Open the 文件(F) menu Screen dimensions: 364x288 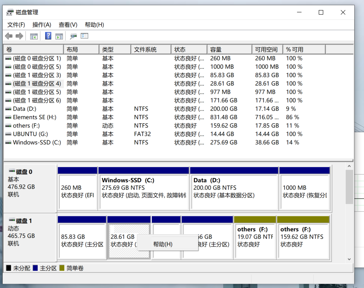(16, 25)
